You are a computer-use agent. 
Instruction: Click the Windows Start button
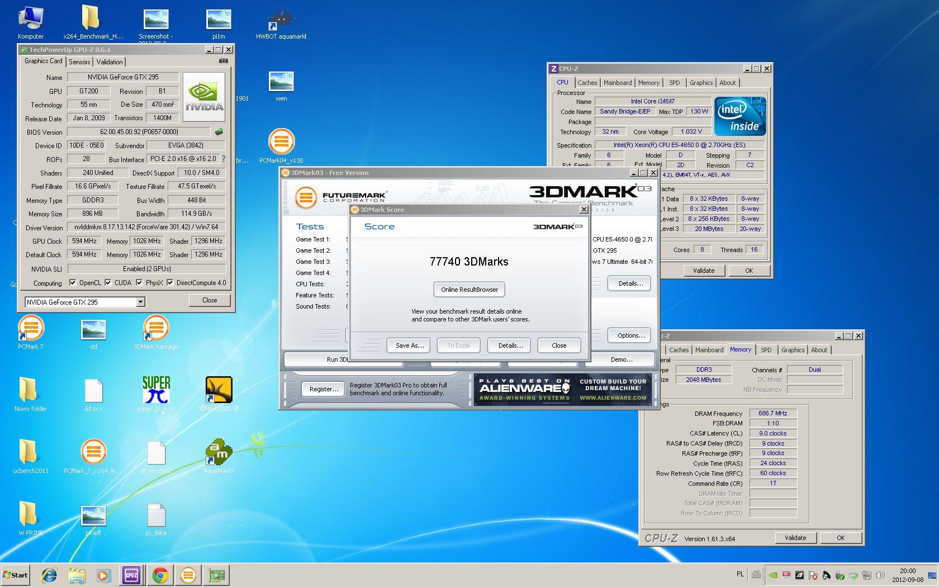[x=16, y=575]
